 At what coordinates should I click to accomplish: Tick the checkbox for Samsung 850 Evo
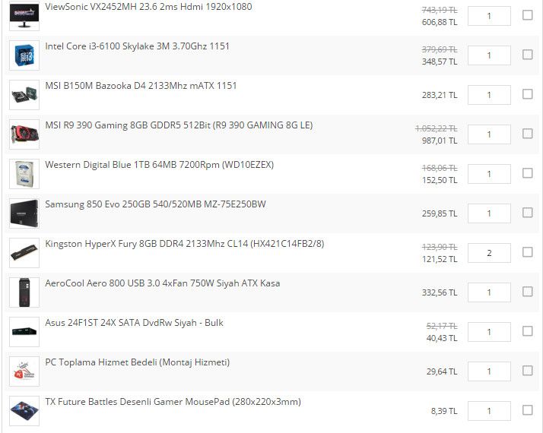point(528,213)
